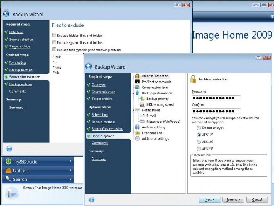The image size is (274, 206).
Task: Go to Comments step in front wizard
Action: (100, 143)
